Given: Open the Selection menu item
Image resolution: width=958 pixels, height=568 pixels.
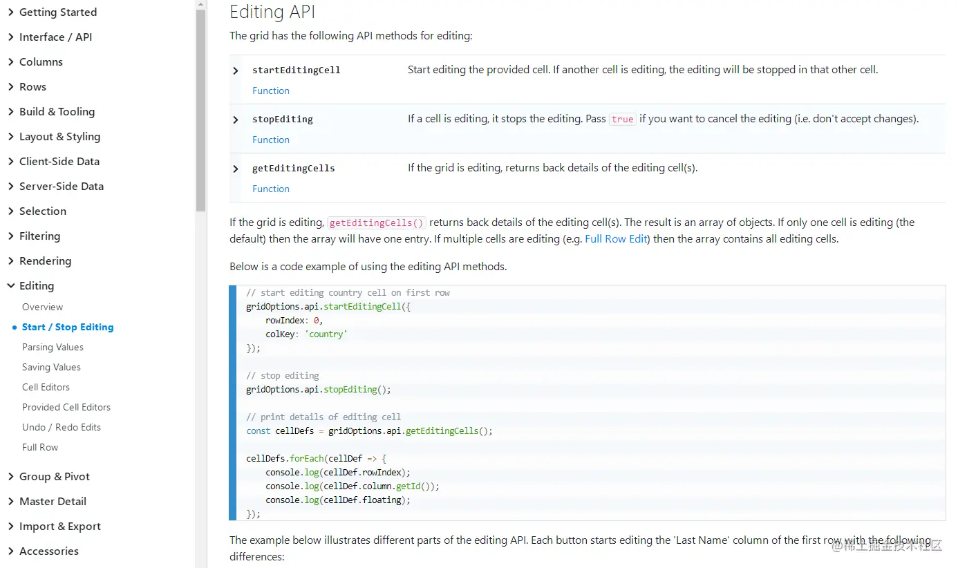Looking at the screenshot, I should click(43, 211).
